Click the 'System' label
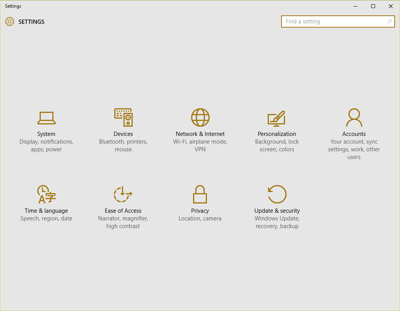The height and width of the screenshot is (311, 400). coord(46,134)
